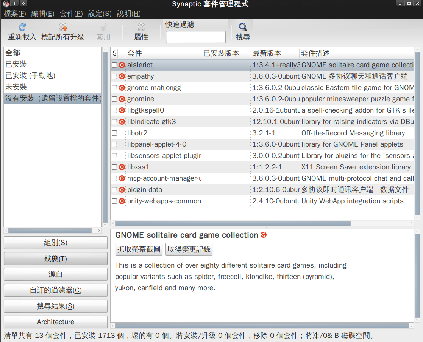The width and height of the screenshot is (423, 342).
Task: Click the Ubuntu icon beside gnomine
Action: click(x=122, y=99)
